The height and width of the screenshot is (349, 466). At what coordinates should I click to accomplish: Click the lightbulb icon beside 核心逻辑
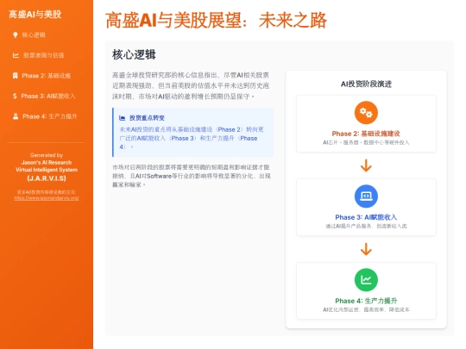point(16,35)
